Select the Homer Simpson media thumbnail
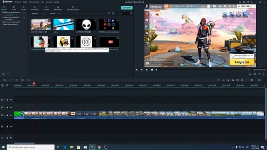The width and height of the screenshot is (267, 150). click(63, 42)
